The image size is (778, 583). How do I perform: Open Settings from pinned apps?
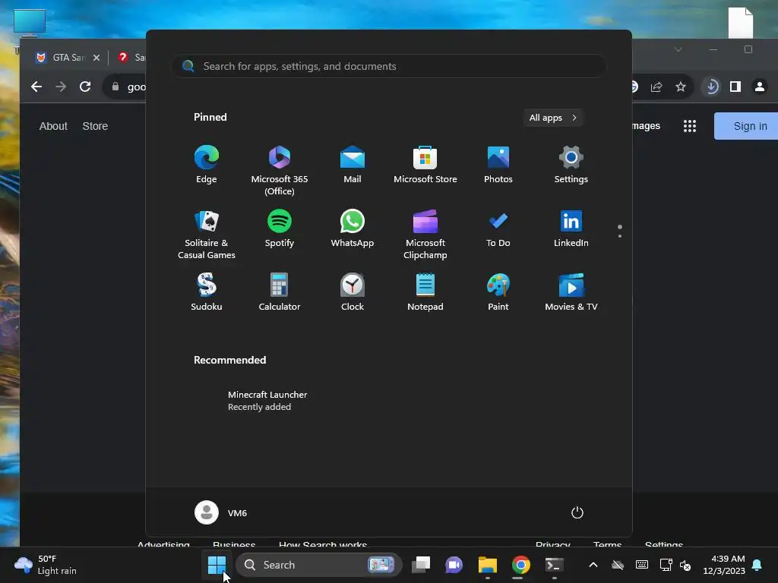click(x=571, y=165)
